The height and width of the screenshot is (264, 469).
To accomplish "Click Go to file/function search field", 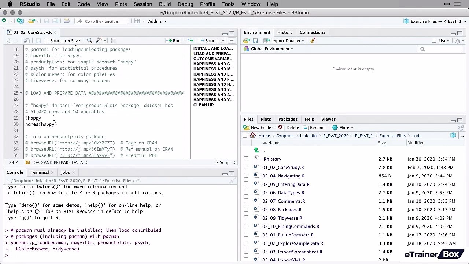I will click(101, 21).
